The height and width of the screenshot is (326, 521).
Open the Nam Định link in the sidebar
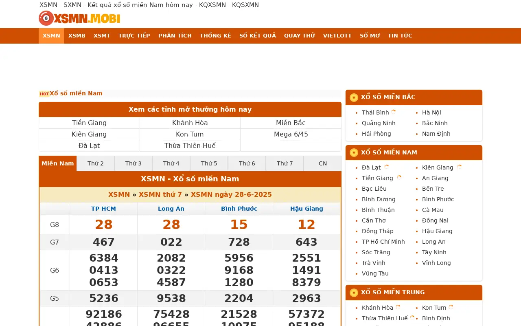[x=436, y=134]
